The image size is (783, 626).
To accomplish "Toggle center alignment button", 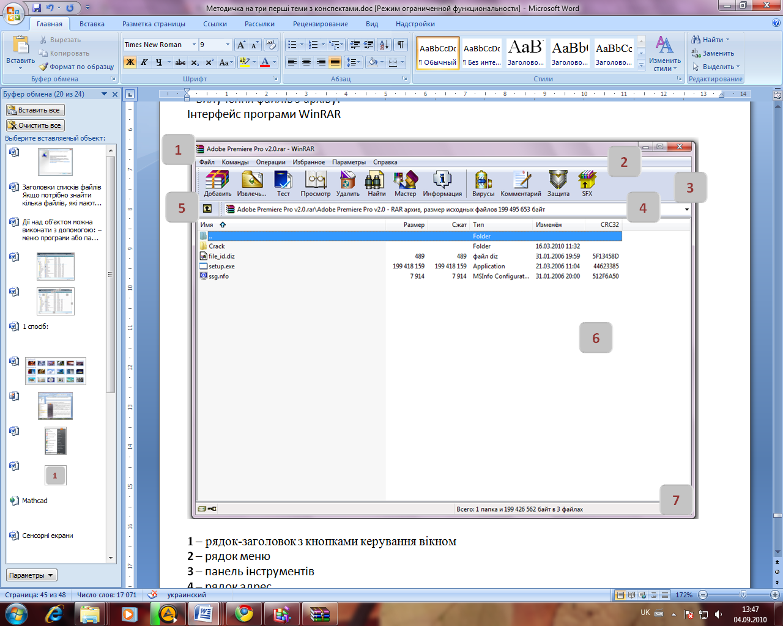I will click(x=306, y=62).
